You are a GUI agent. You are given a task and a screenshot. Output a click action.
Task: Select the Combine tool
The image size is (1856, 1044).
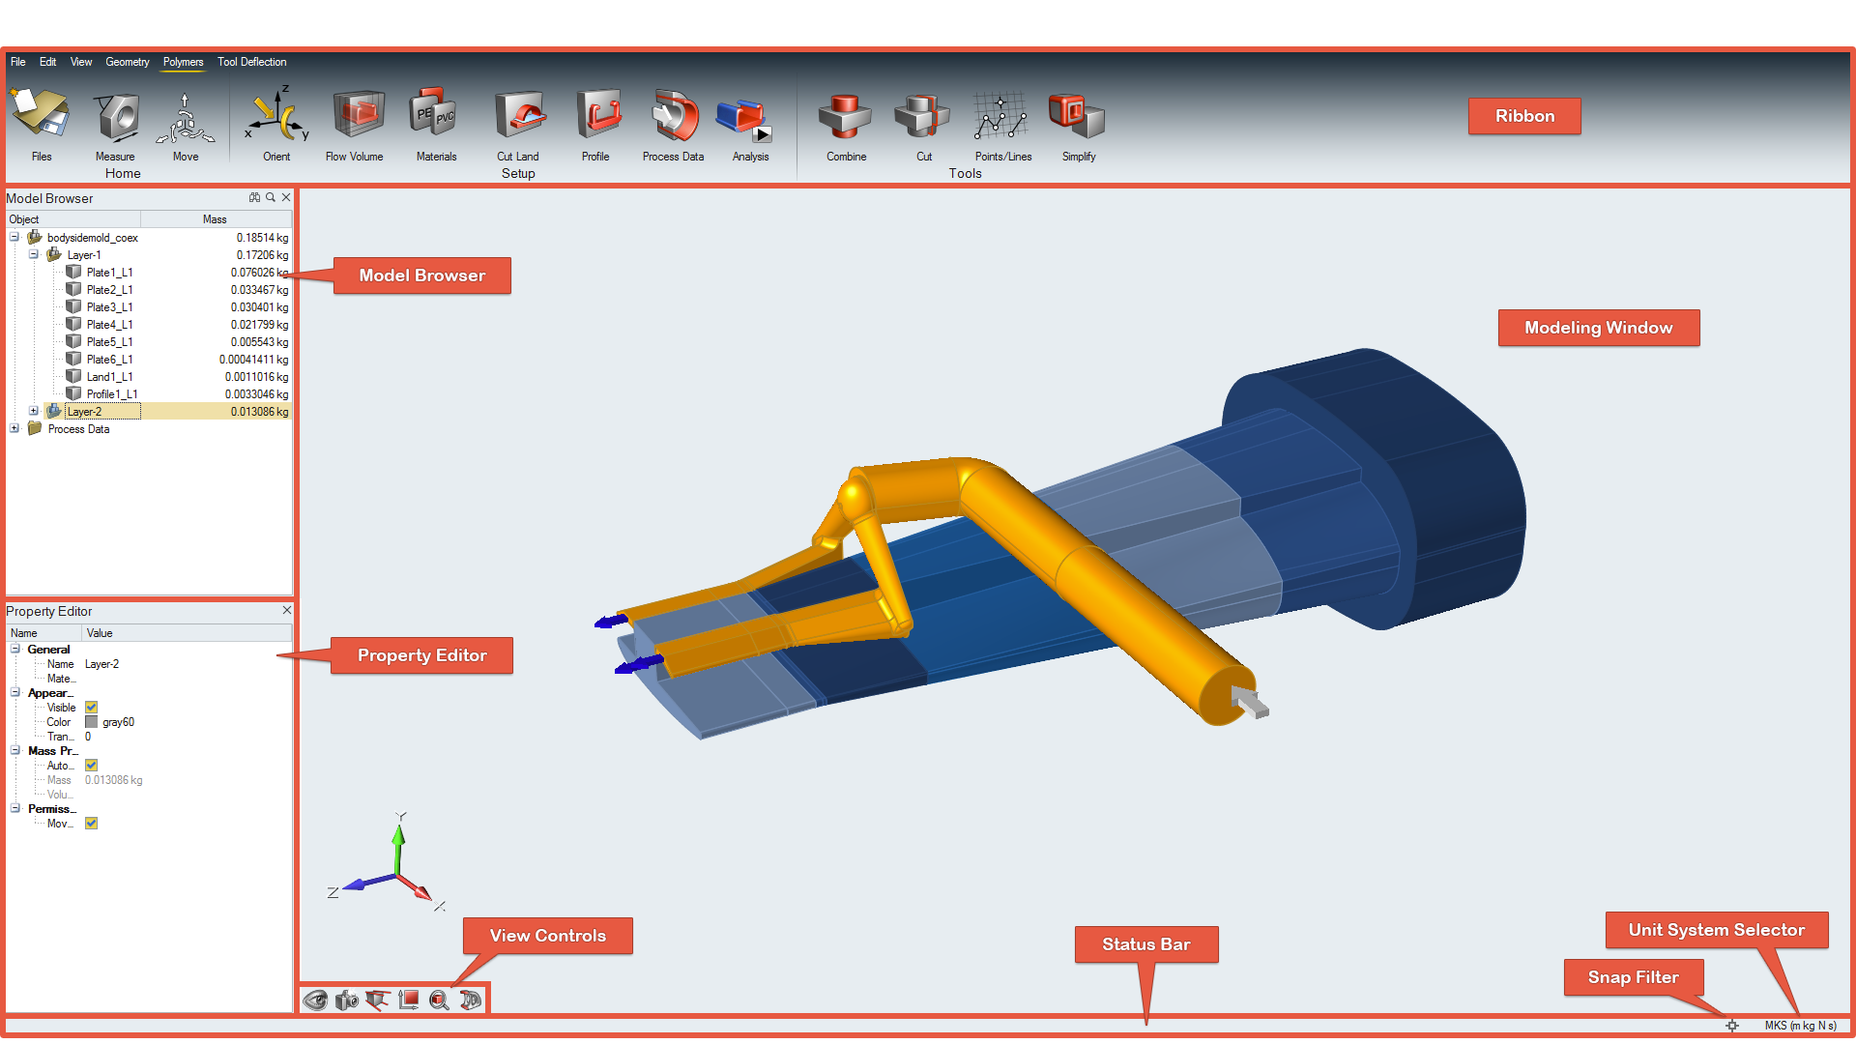846,117
